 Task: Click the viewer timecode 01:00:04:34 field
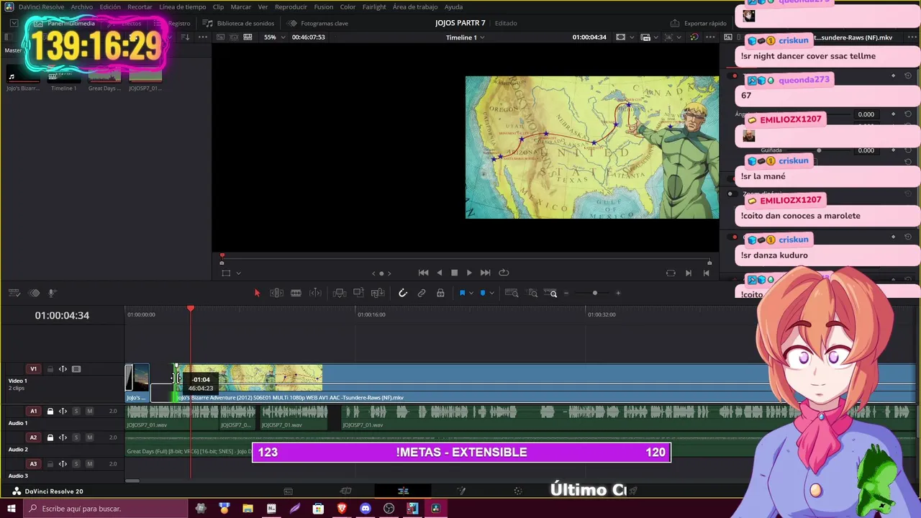[x=589, y=37]
